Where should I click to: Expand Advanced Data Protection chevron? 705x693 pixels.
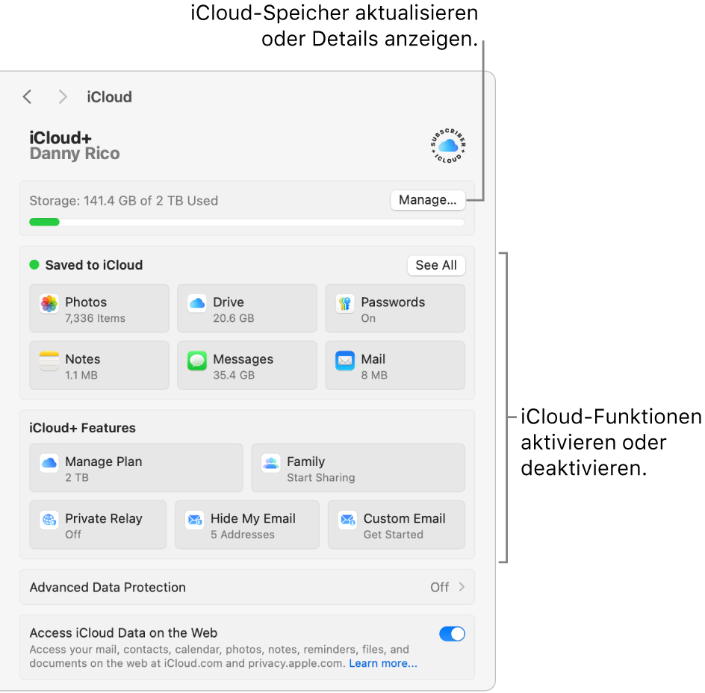[x=462, y=587]
